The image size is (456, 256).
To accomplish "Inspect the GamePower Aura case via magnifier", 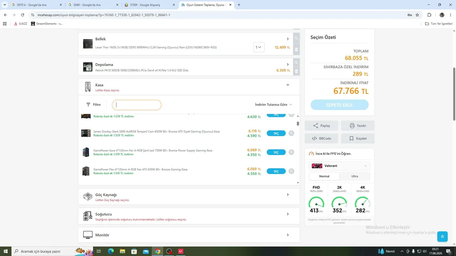I will (291, 152).
